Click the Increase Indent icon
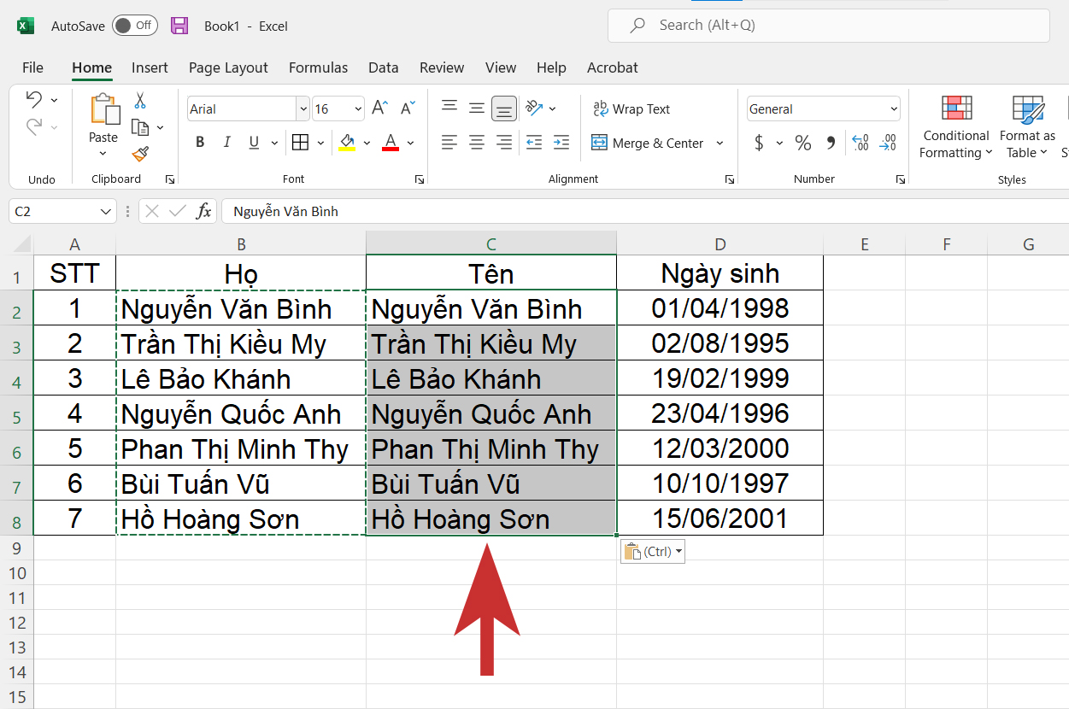 click(561, 143)
